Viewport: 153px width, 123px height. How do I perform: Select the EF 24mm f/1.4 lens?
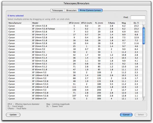click(x=75, y=35)
